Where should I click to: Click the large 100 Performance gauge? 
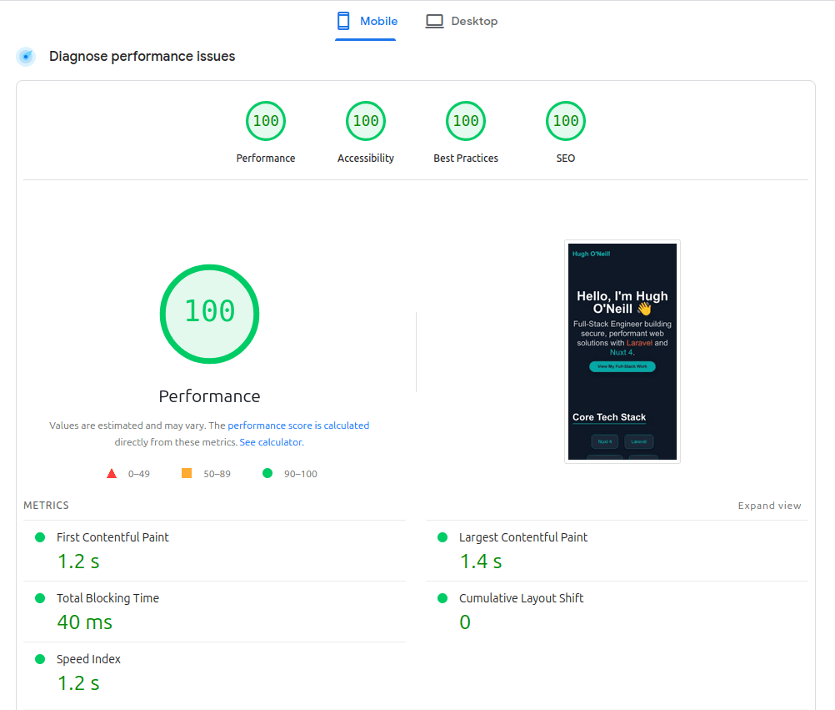(209, 314)
